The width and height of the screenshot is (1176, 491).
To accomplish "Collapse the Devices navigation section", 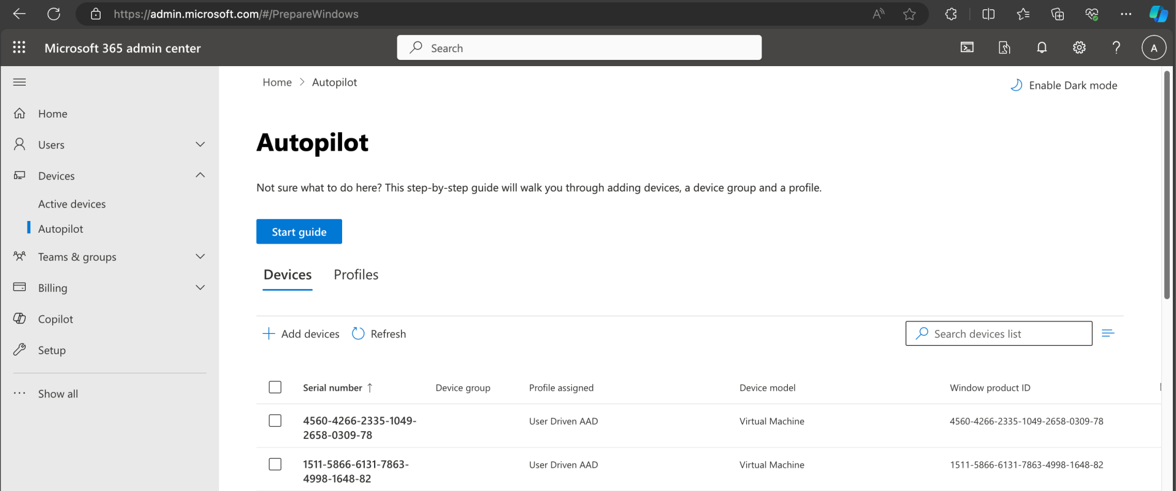I will (x=200, y=176).
